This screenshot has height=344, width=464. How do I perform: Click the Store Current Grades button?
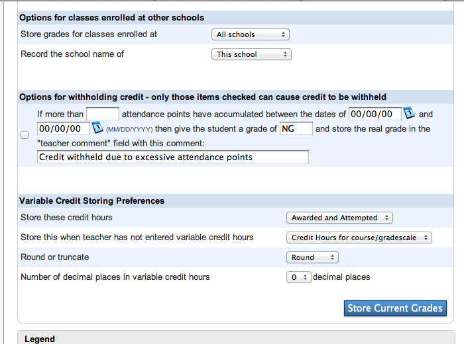click(x=395, y=308)
